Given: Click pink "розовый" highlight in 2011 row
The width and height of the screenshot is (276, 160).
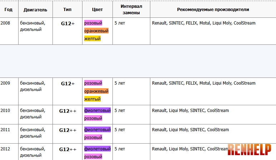Looking at the screenshot, I should 93,138.
